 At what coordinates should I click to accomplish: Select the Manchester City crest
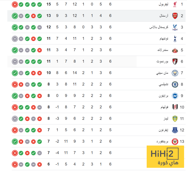click(175, 73)
